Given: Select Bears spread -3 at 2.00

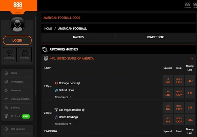Looking at the screenshot, I should pos(168,81).
